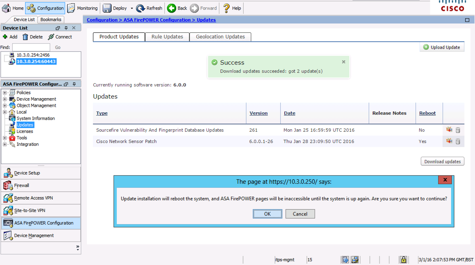Switch to Product Updates tab
Image resolution: width=475 pixels, height=265 pixels.
click(x=119, y=37)
